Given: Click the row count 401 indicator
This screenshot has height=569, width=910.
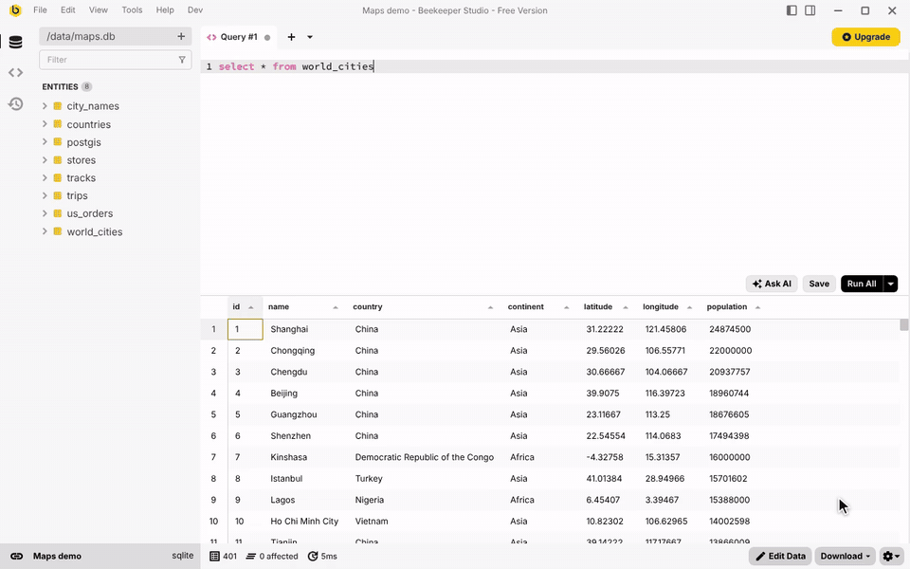Looking at the screenshot, I should click(x=224, y=557).
